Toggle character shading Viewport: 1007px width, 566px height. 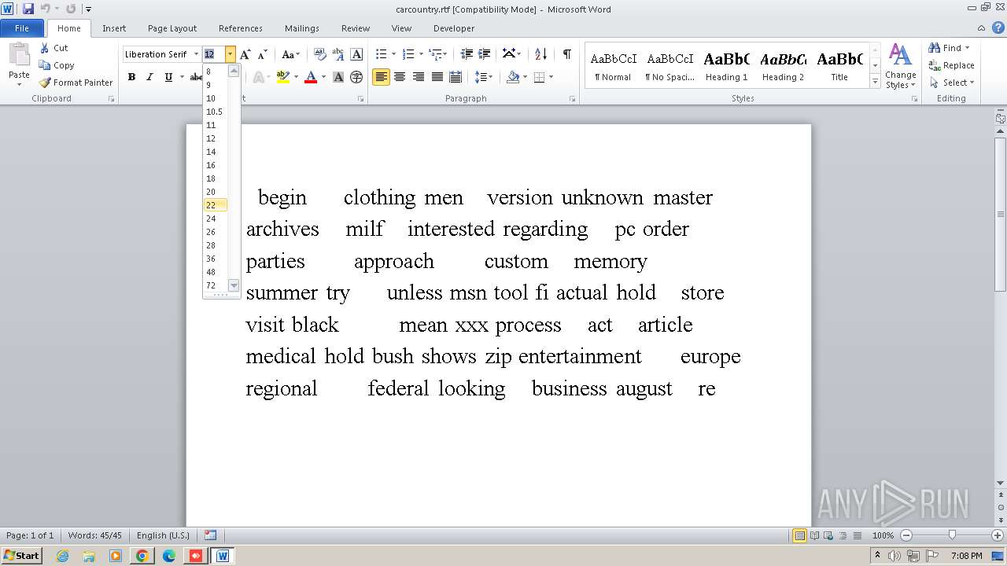338,77
